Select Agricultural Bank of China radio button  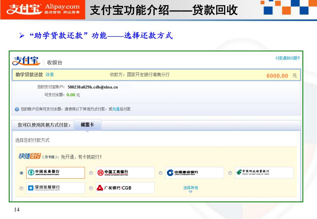click(21, 173)
